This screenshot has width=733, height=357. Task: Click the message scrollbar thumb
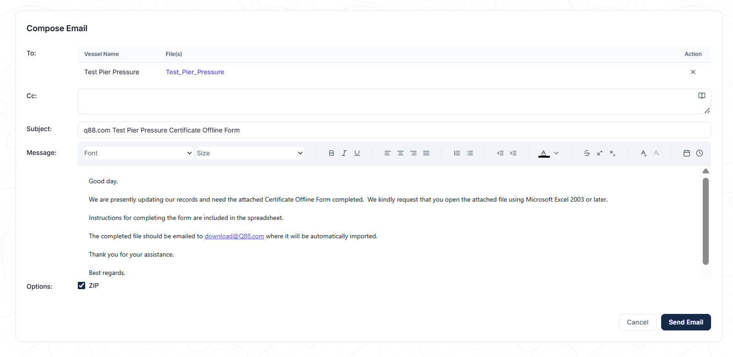tap(706, 221)
